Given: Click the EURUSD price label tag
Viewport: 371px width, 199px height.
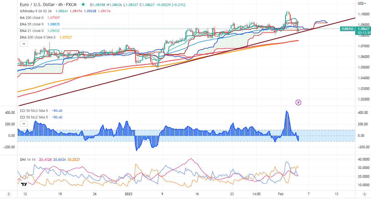Looking at the screenshot, I should click(347, 29).
